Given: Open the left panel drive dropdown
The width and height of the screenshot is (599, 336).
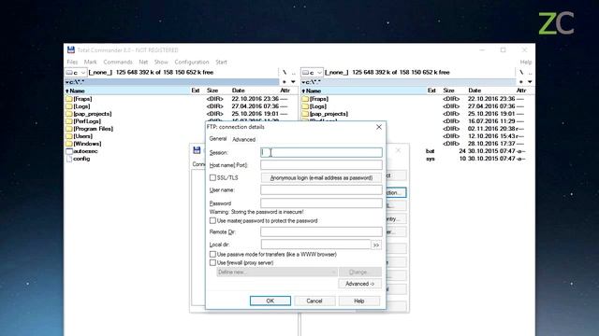Looking at the screenshot, I should [76, 73].
